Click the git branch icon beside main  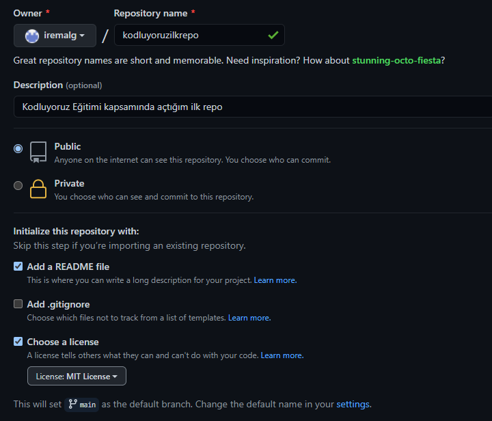click(73, 404)
